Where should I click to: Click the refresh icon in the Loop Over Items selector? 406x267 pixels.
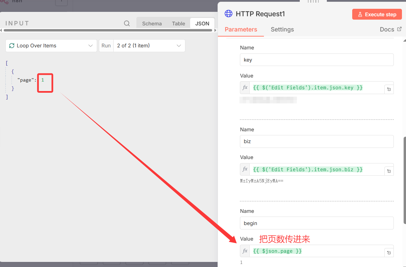click(12, 45)
